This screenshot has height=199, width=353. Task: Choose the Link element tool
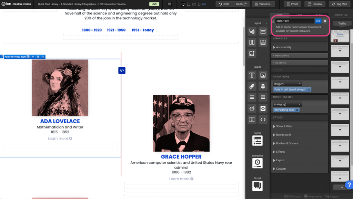(252, 86)
